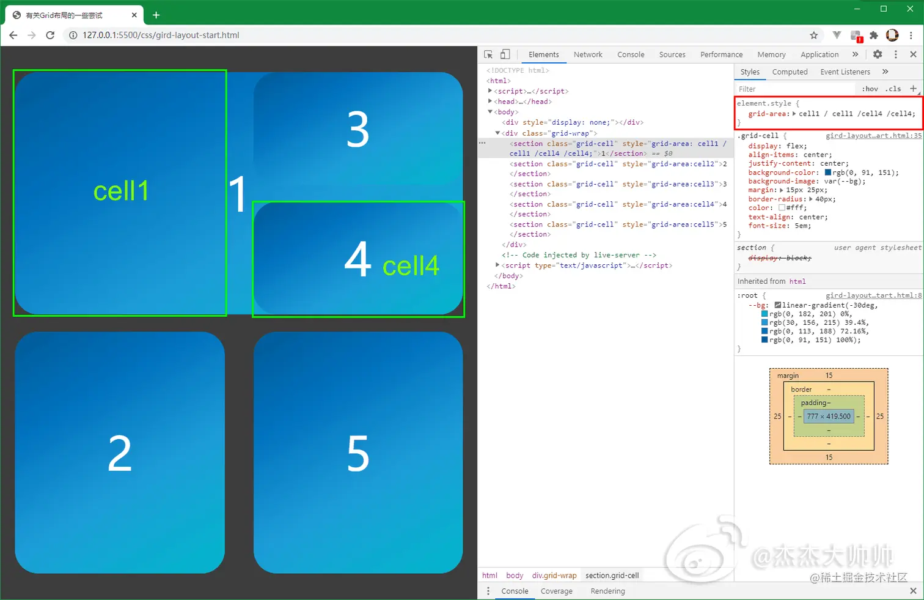Toggle the device toolbar icon
924x600 pixels.
[x=505, y=54]
